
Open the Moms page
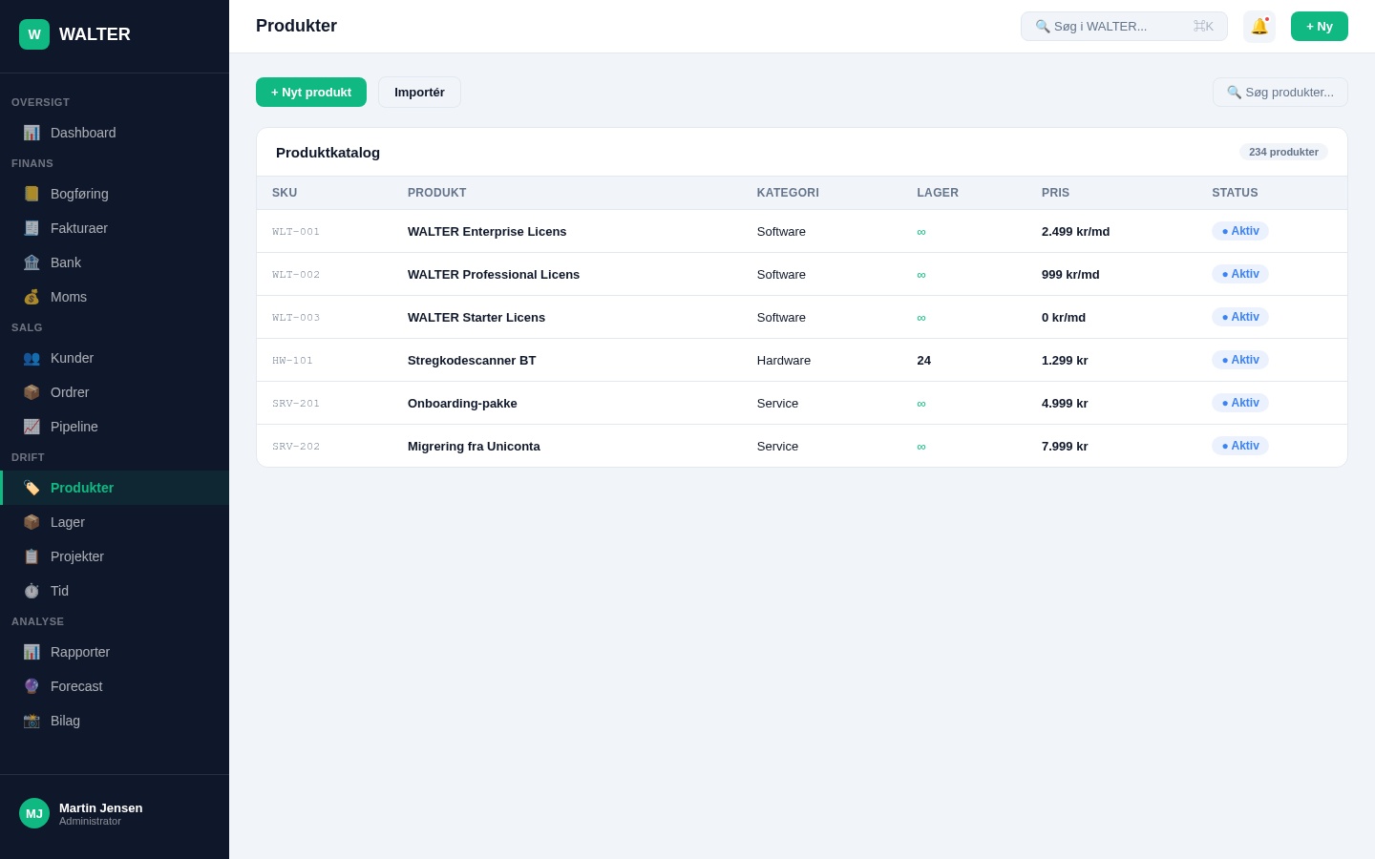[x=115, y=297]
